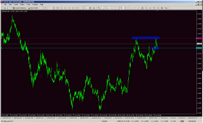Open the Help menu
The width and height of the screenshot is (203, 123).
(42, 5)
